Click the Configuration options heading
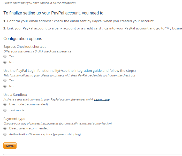The width and height of the screenshot is (182, 156). 23,39
